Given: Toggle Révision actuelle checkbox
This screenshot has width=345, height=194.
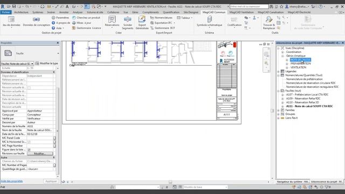Looking at the screenshot, I should (x=29, y=87).
